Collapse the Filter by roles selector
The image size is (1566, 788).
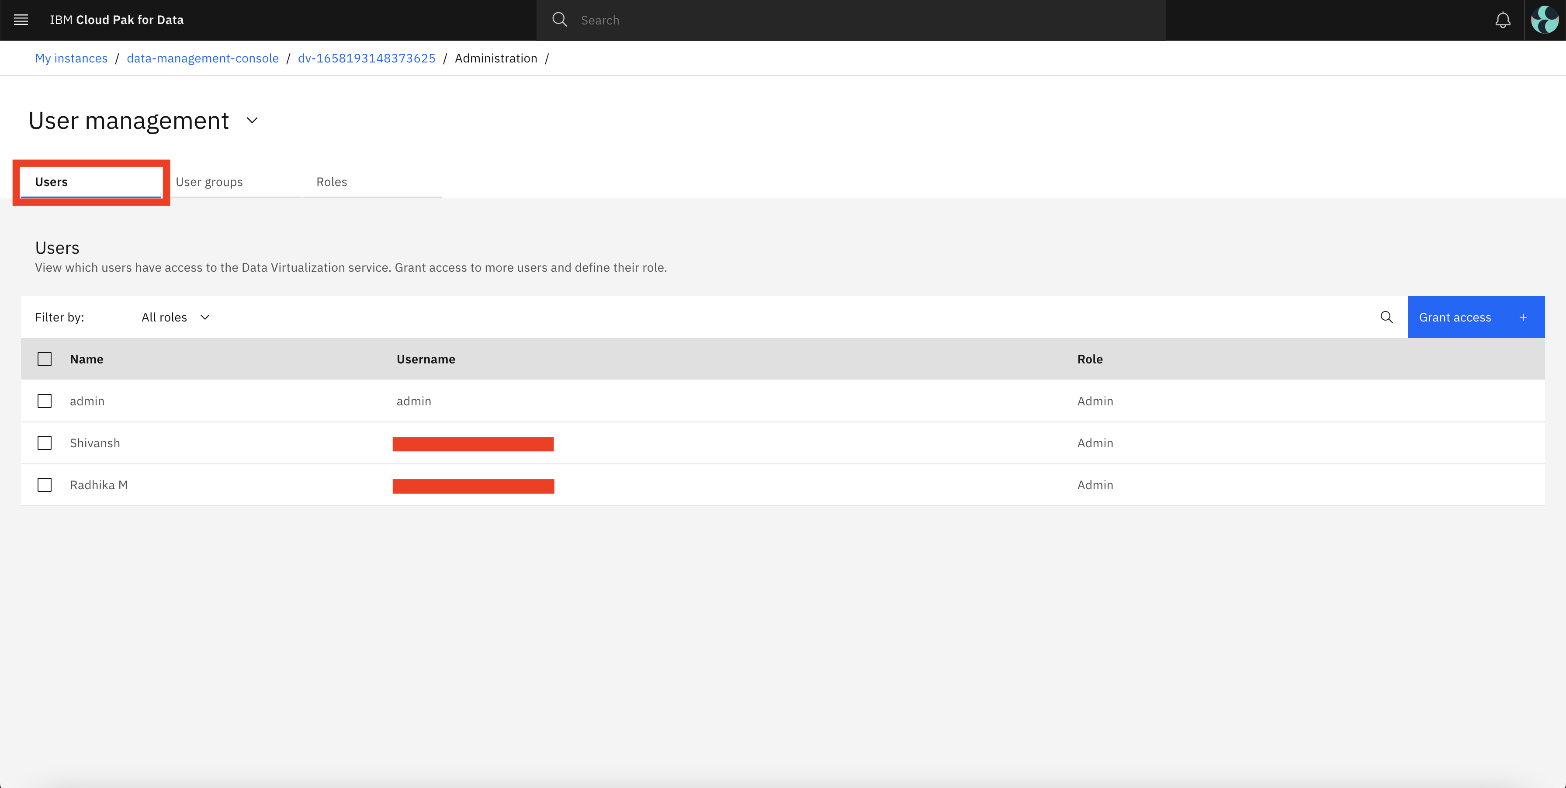click(x=205, y=317)
